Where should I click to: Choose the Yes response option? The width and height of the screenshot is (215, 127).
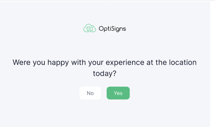click(118, 93)
